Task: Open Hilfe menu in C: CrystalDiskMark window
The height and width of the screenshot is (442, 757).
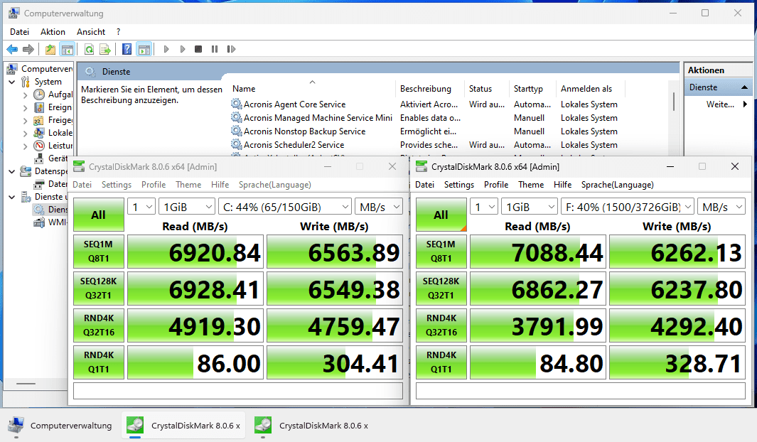Action: coord(220,185)
